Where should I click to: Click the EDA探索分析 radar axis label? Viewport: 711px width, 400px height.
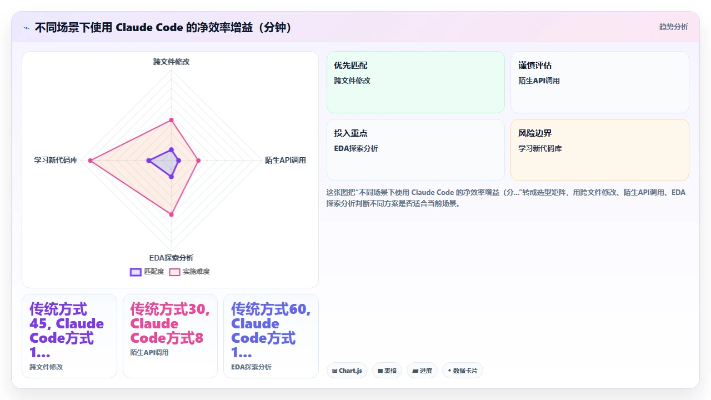(x=171, y=258)
